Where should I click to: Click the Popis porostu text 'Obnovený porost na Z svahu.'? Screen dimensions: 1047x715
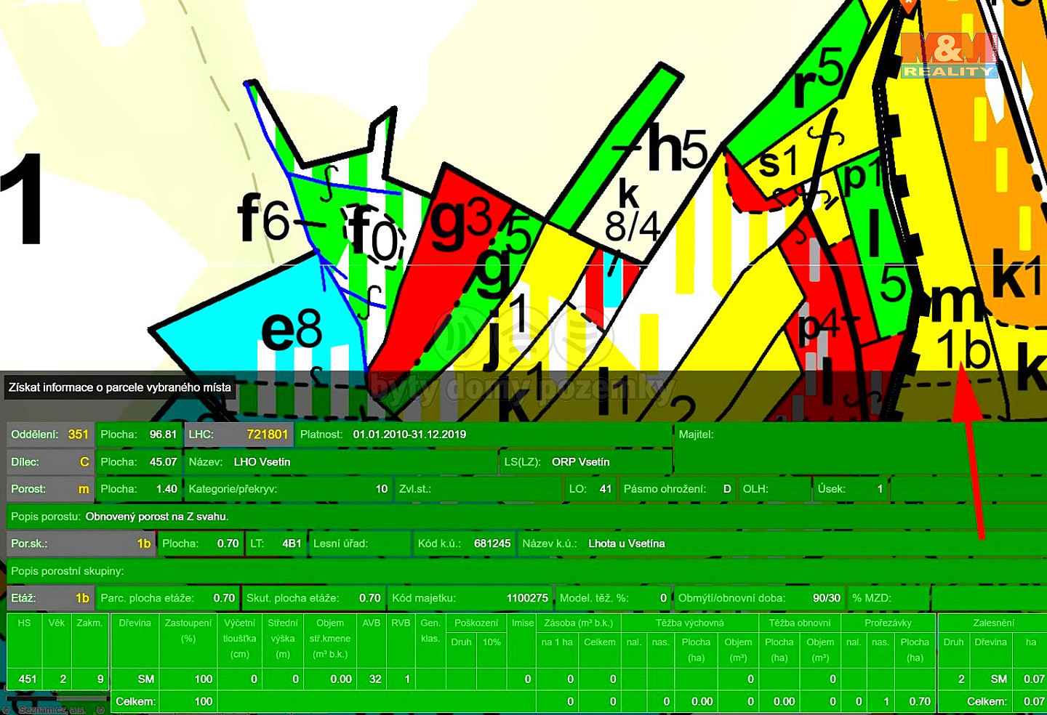point(157,517)
